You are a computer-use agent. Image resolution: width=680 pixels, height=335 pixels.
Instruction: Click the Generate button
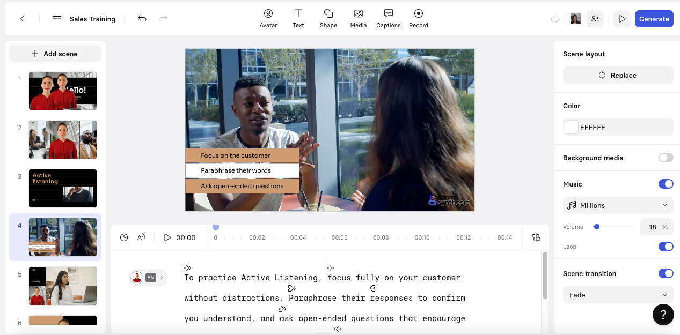(654, 19)
